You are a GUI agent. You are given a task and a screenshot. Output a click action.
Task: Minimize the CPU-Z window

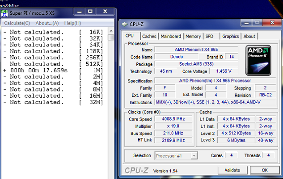click(x=246, y=23)
